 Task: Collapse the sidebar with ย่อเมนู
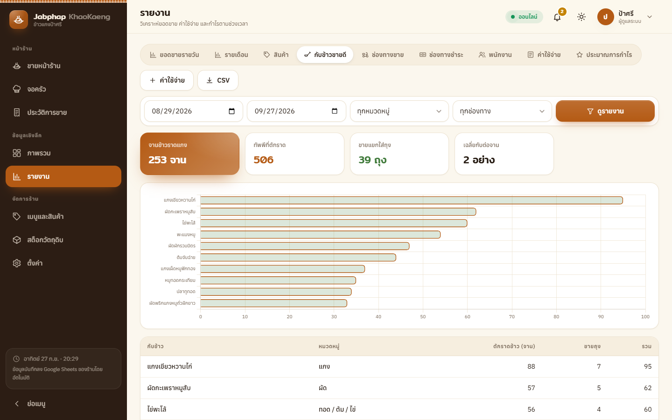tap(63, 404)
